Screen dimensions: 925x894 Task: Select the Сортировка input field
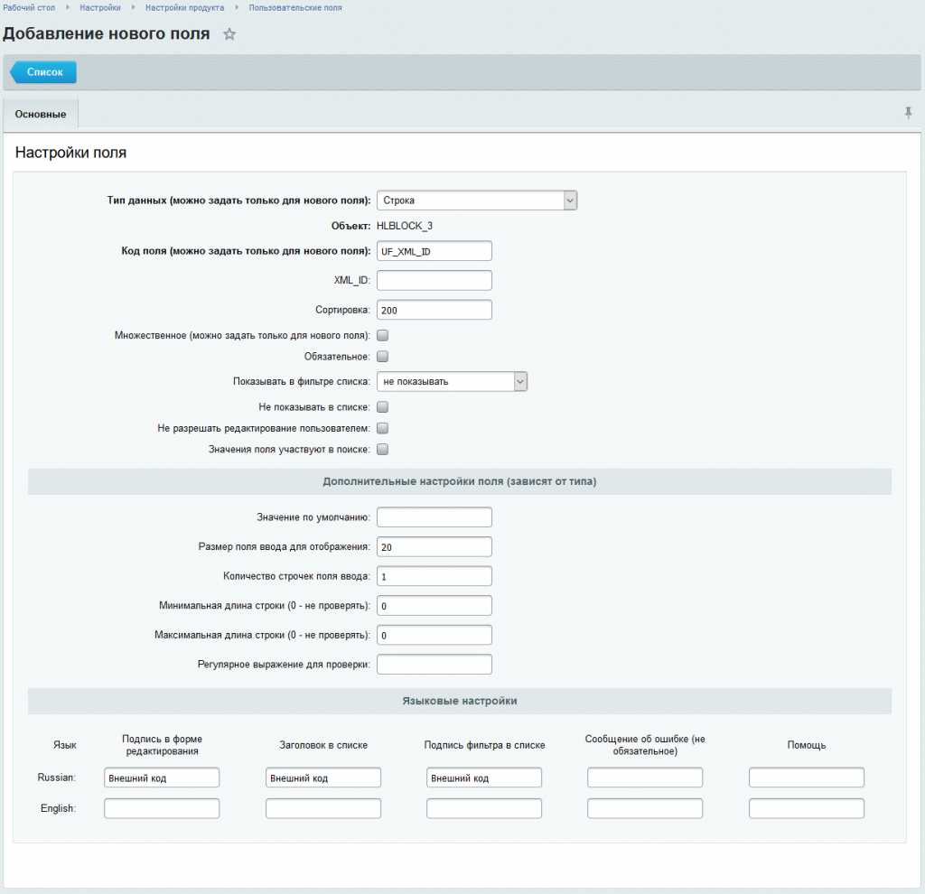[x=434, y=310]
